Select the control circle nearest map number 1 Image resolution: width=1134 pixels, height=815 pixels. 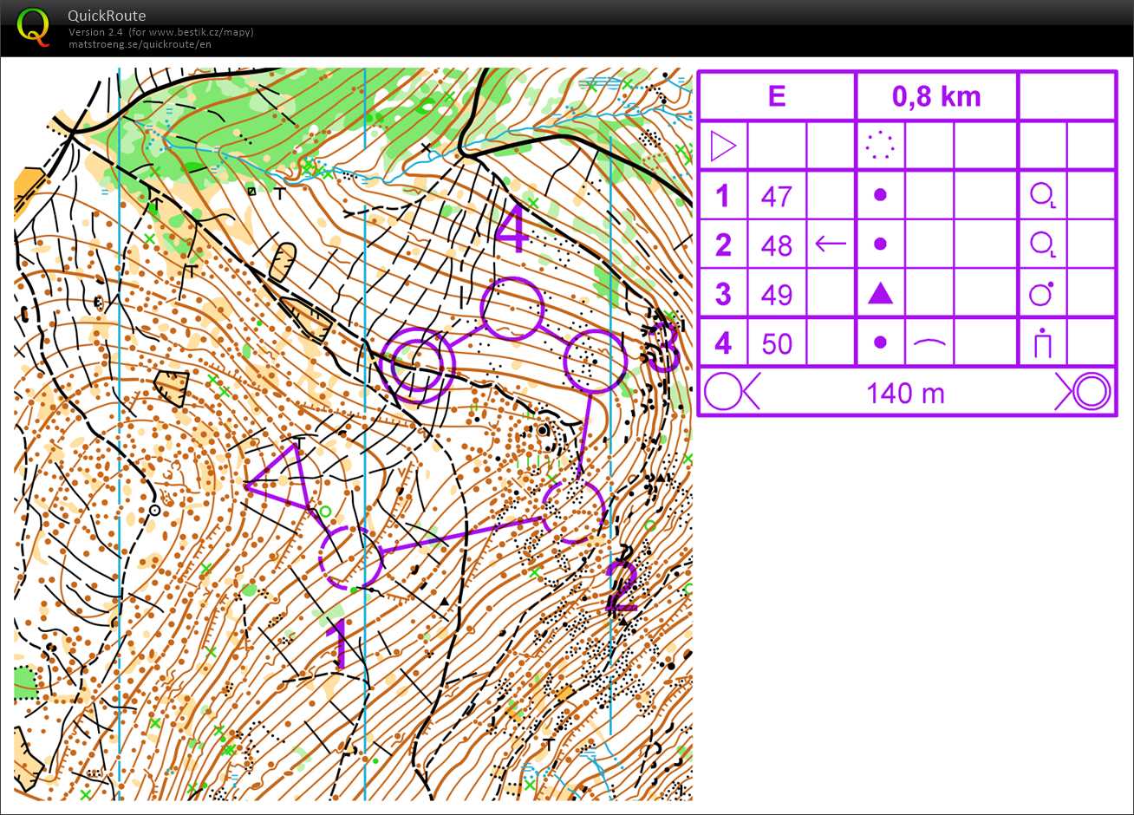pos(350,557)
